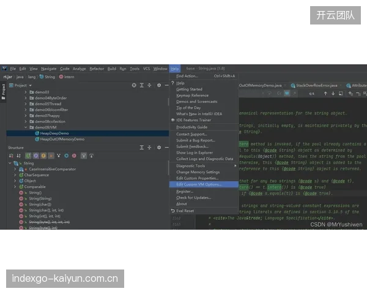This screenshot has height=294, width=367.
Task: Click the Structure panel's collapse all icon
Action: (x=149, y=148)
